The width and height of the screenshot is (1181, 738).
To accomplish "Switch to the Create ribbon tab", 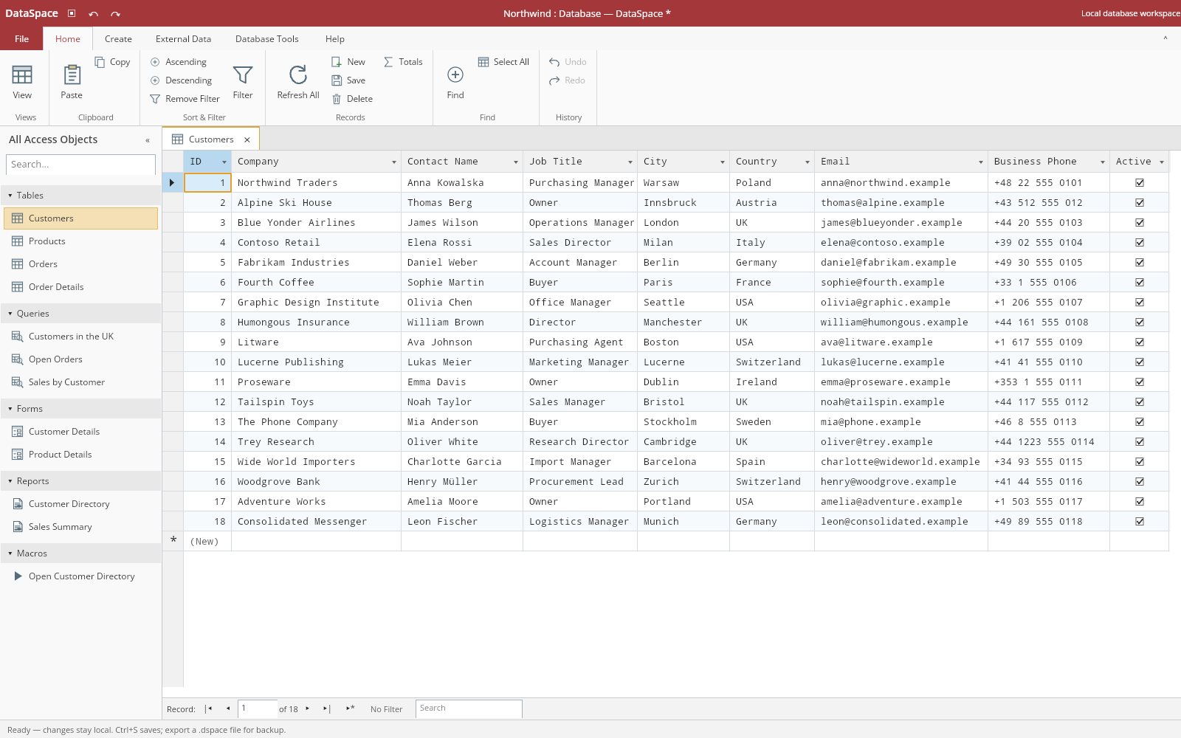I will coord(118,39).
